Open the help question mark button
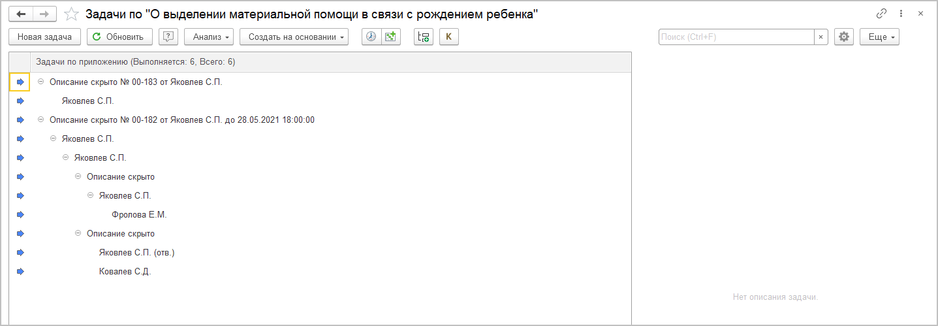 (x=168, y=37)
